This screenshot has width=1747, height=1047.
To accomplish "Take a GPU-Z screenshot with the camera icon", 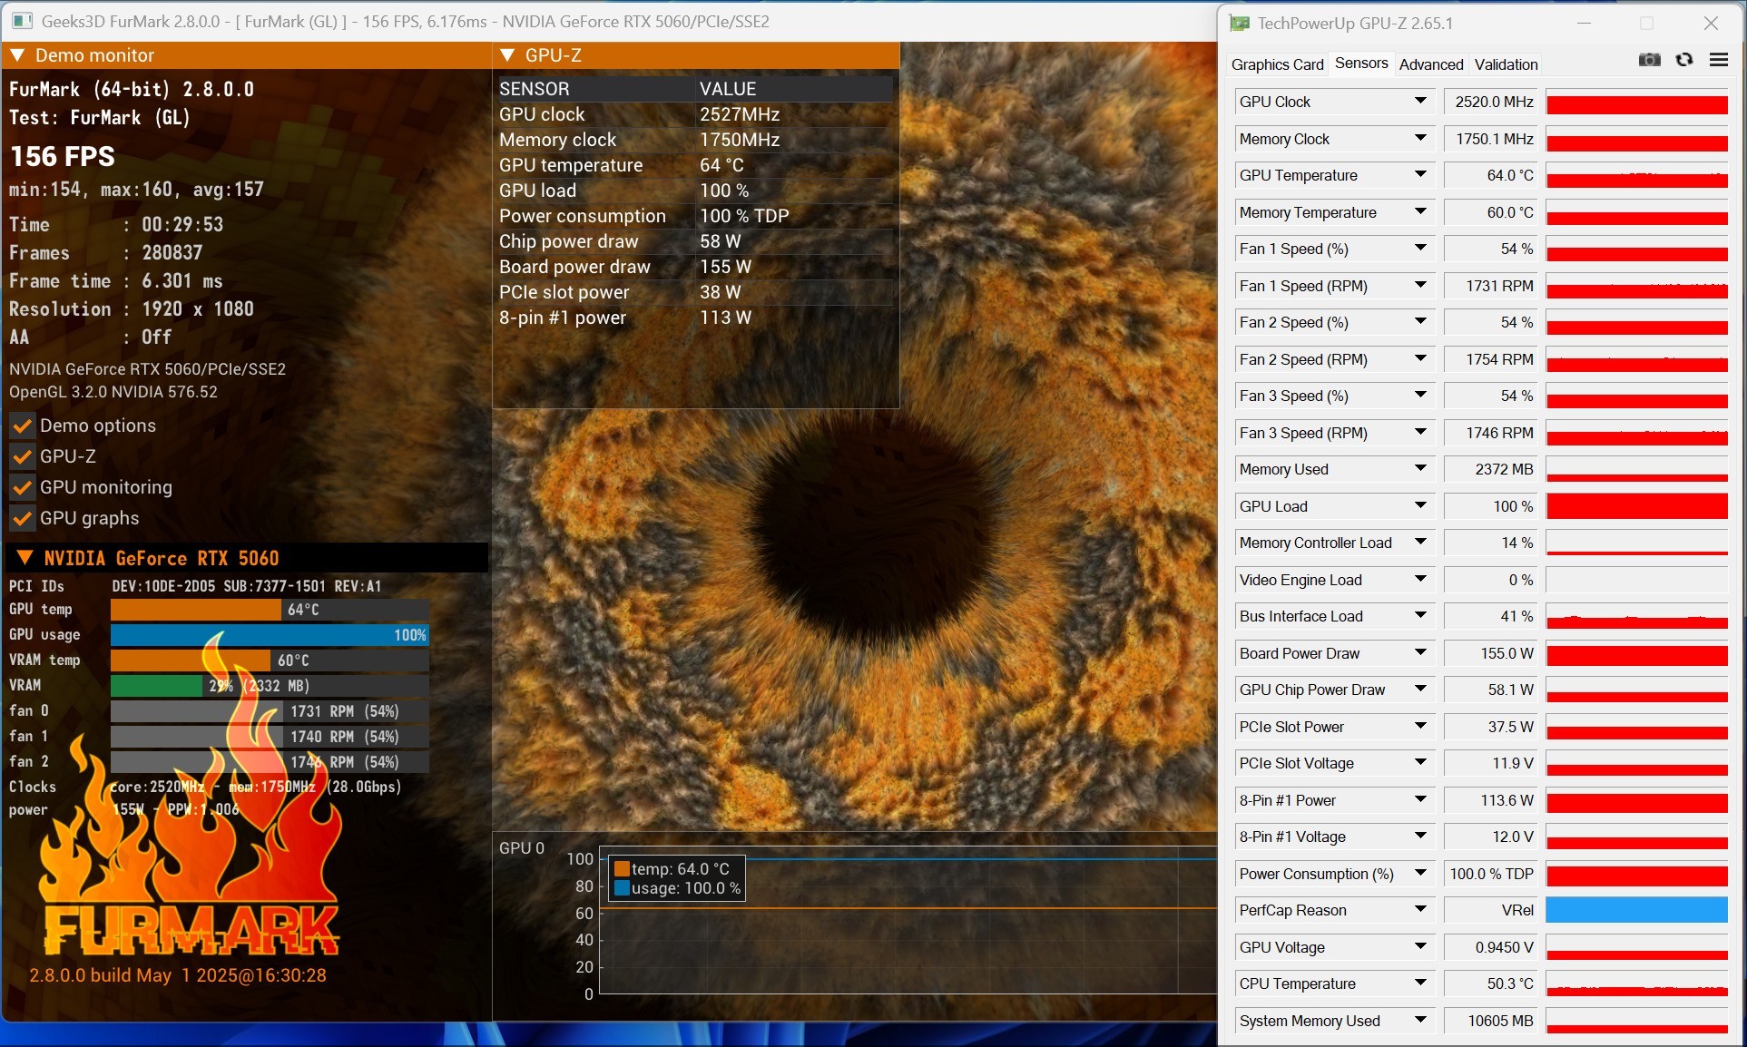I will (x=1649, y=60).
